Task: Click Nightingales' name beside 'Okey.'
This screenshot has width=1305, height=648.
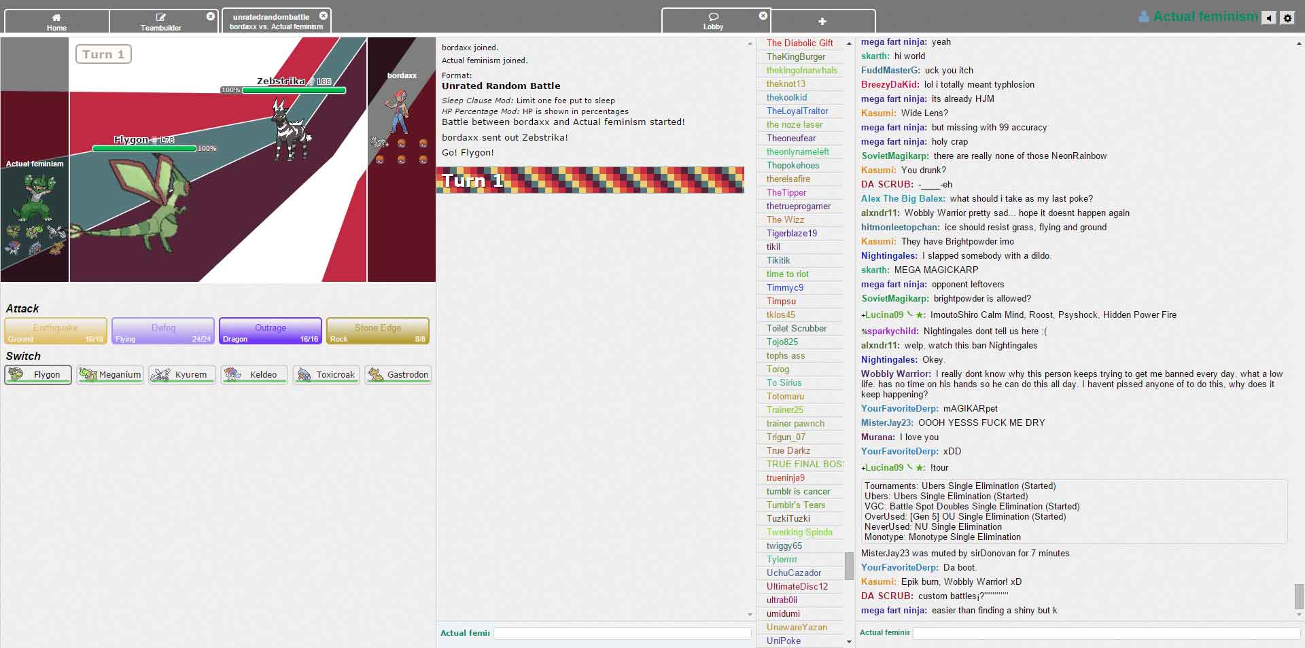Action: 889,359
